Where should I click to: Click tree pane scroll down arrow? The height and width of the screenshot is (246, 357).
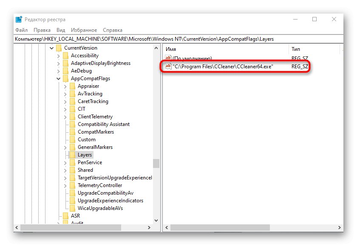tap(156, 220)
